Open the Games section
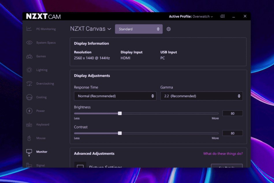The width and height of the screenshot is (274, 183). click(41, 56)
